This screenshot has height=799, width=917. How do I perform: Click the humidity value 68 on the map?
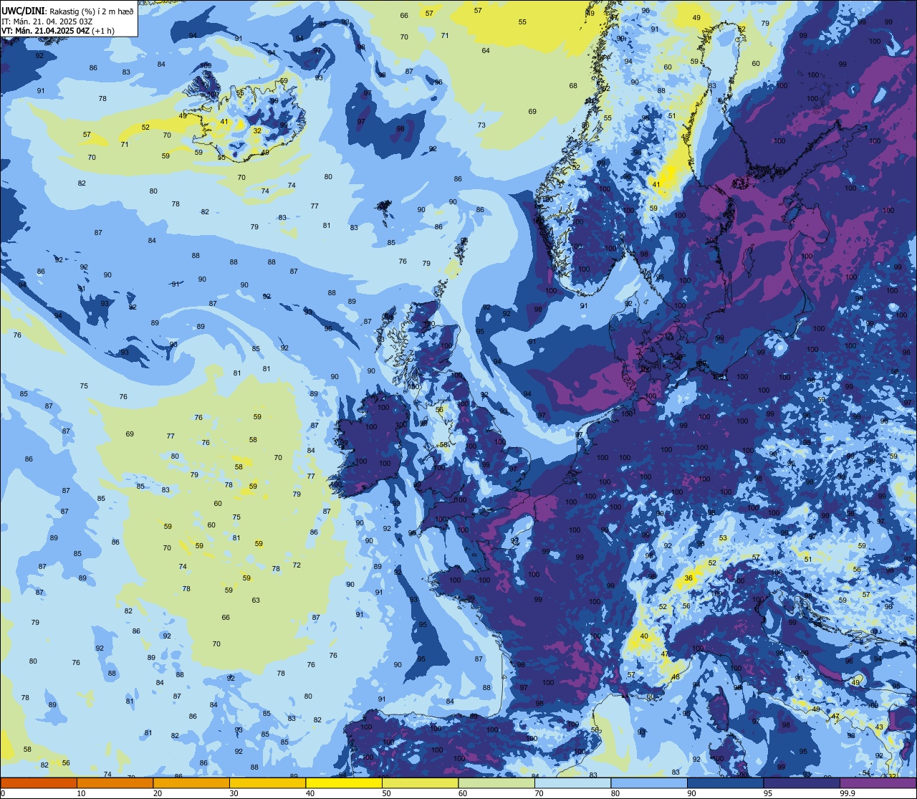coord(573,86)
